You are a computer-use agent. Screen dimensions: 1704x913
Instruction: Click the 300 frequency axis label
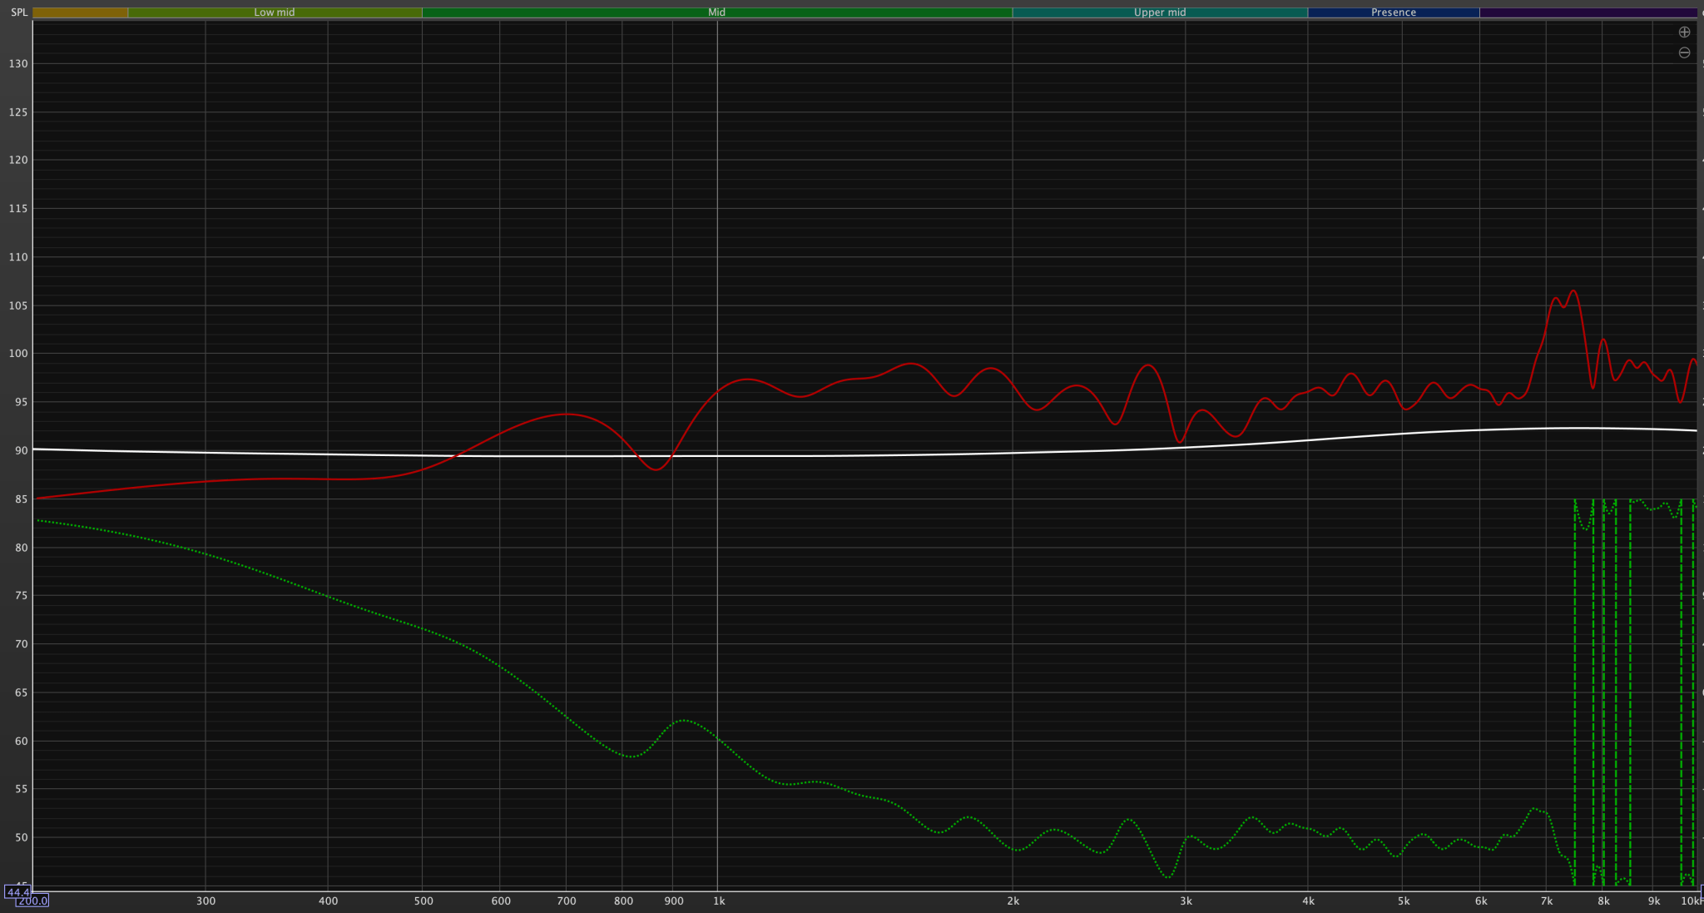[x=206, y=901]
